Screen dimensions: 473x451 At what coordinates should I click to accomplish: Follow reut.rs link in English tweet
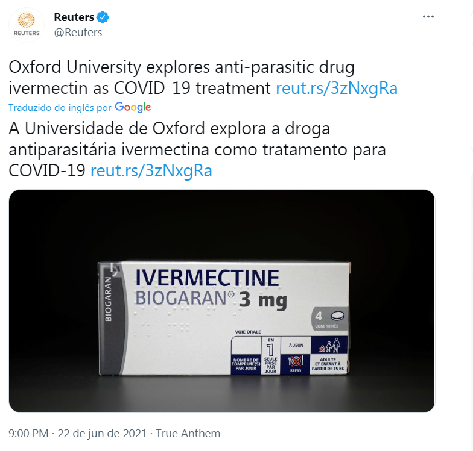click(337, 88)
